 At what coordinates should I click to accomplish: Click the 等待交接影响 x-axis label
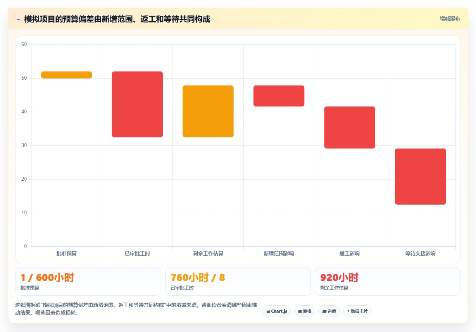pos(420,253)
